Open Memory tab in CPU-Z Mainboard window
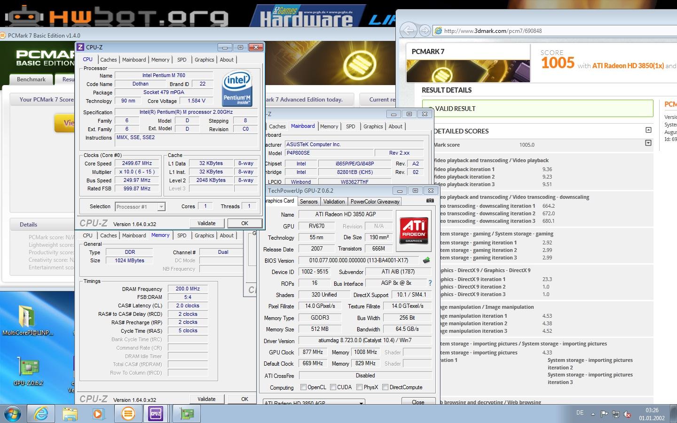This screenshot has height=423, width=677. [x=329, y=126]
